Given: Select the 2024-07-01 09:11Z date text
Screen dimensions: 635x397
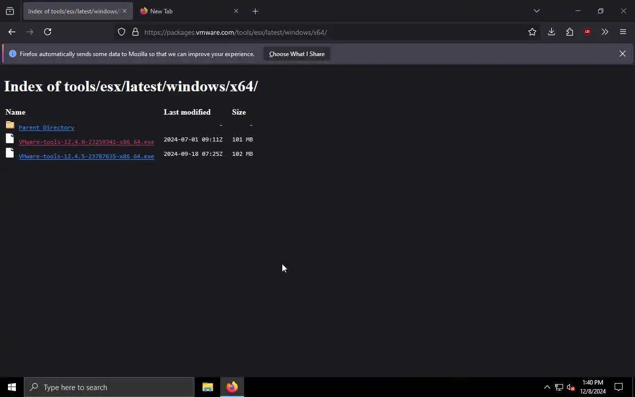Looking at the screenshot, I should tap(193, 139).
